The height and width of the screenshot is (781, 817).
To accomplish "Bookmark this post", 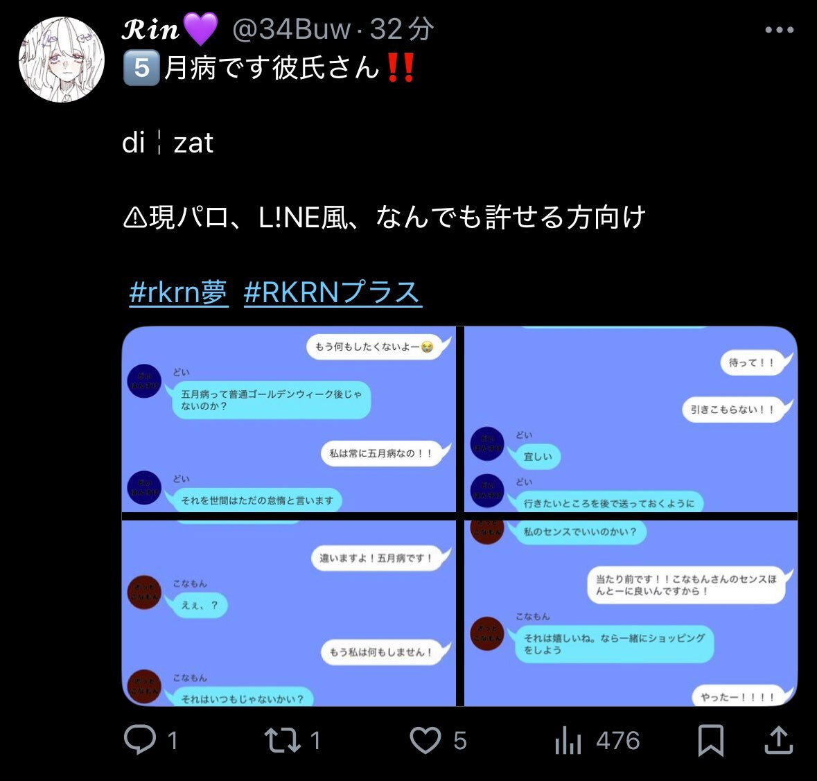I will tap(711, 740).
